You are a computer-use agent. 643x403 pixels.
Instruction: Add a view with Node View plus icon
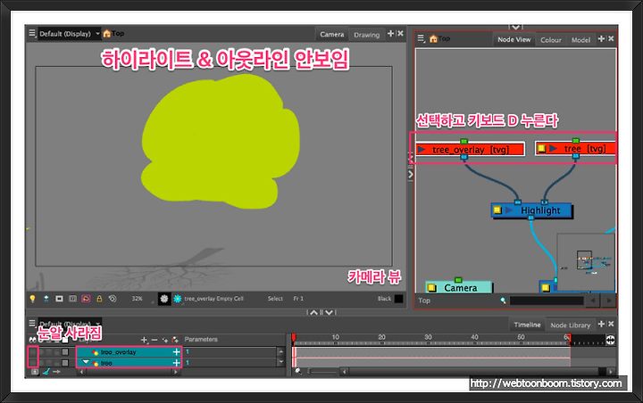[601, 38]
